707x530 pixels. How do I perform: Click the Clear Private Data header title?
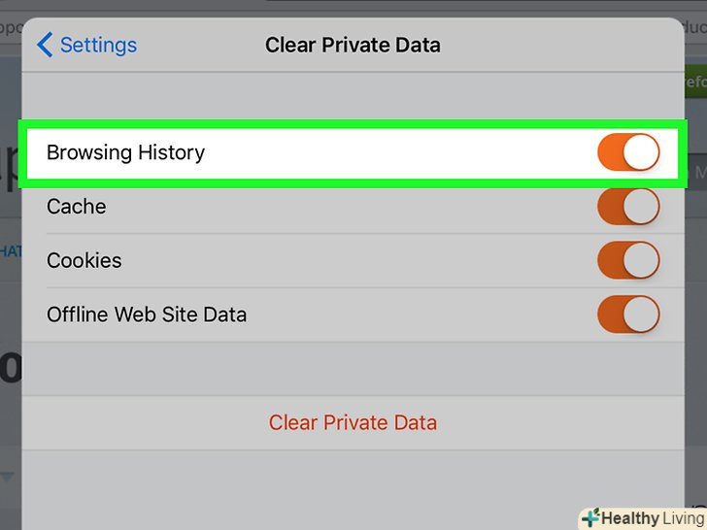353,45
